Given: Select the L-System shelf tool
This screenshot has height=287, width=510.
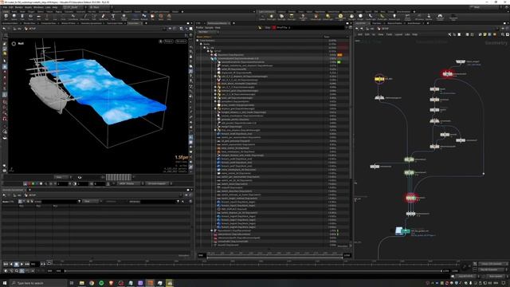Looking at the screenshot, I should (x=135, y=16).
